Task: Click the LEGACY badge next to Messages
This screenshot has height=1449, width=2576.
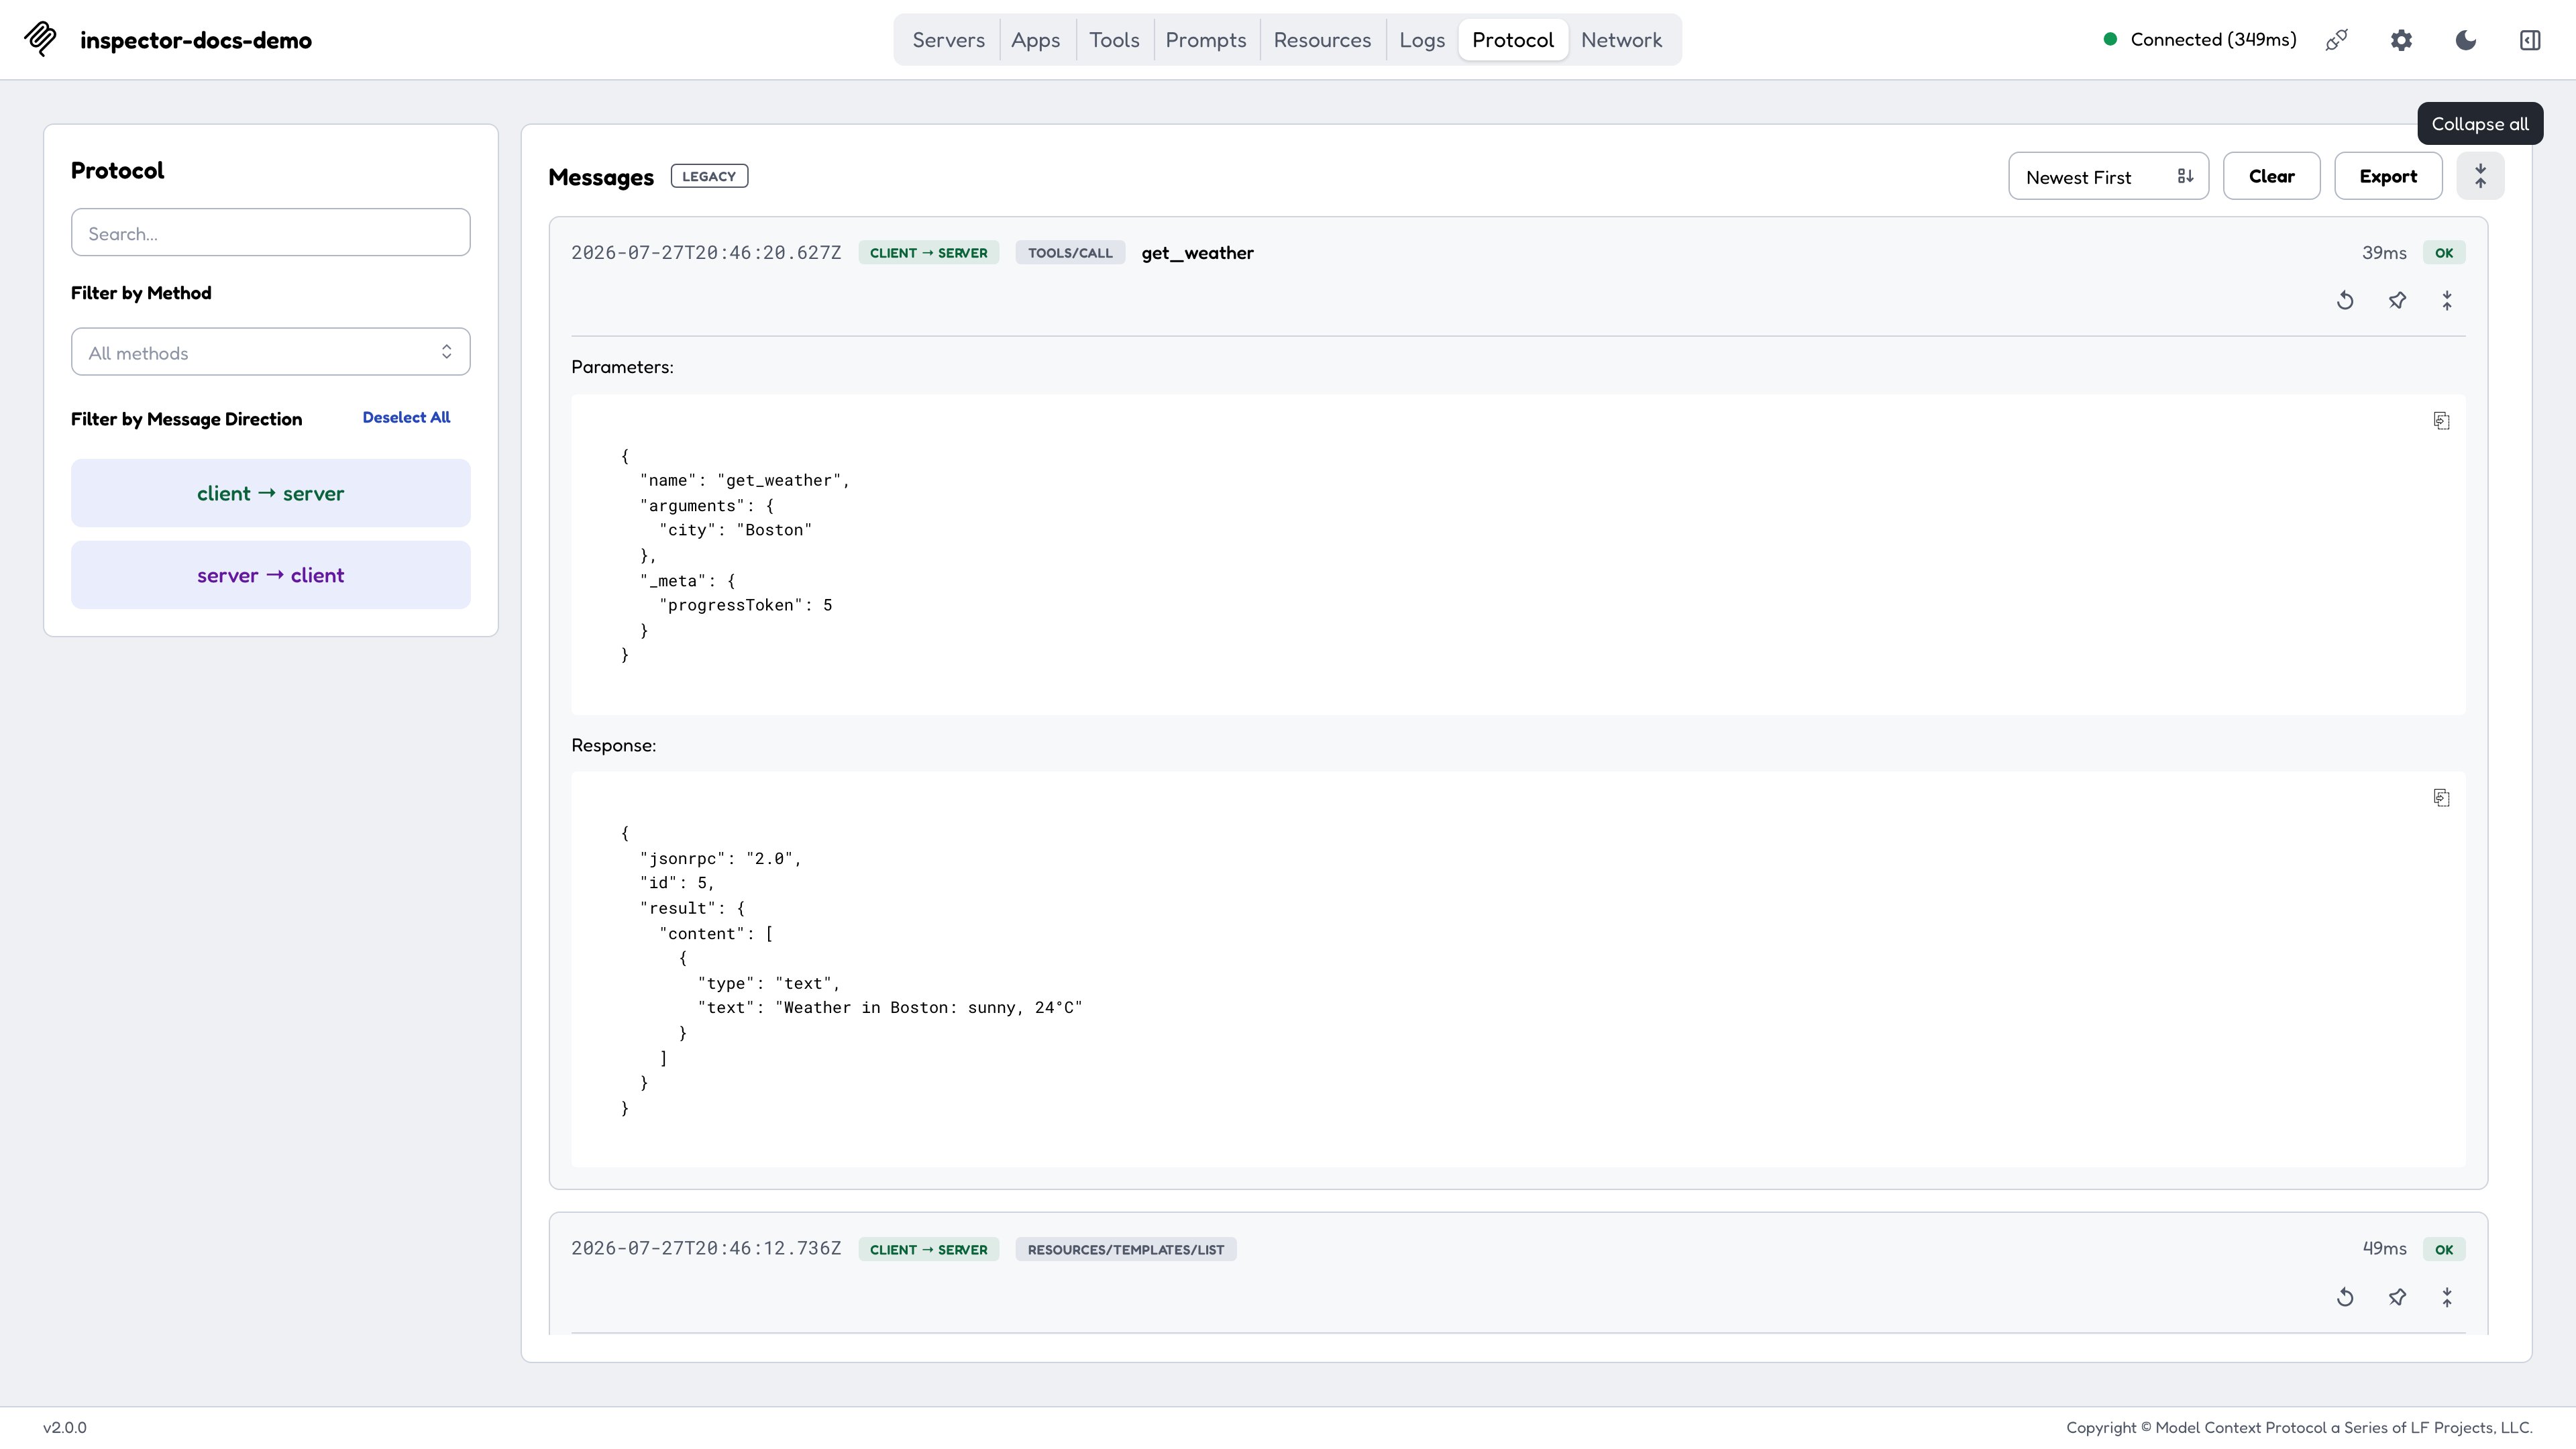Action: [709, 176]
